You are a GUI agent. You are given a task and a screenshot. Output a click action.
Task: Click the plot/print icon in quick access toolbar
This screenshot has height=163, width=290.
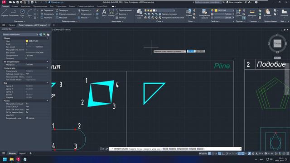point(32,2)
